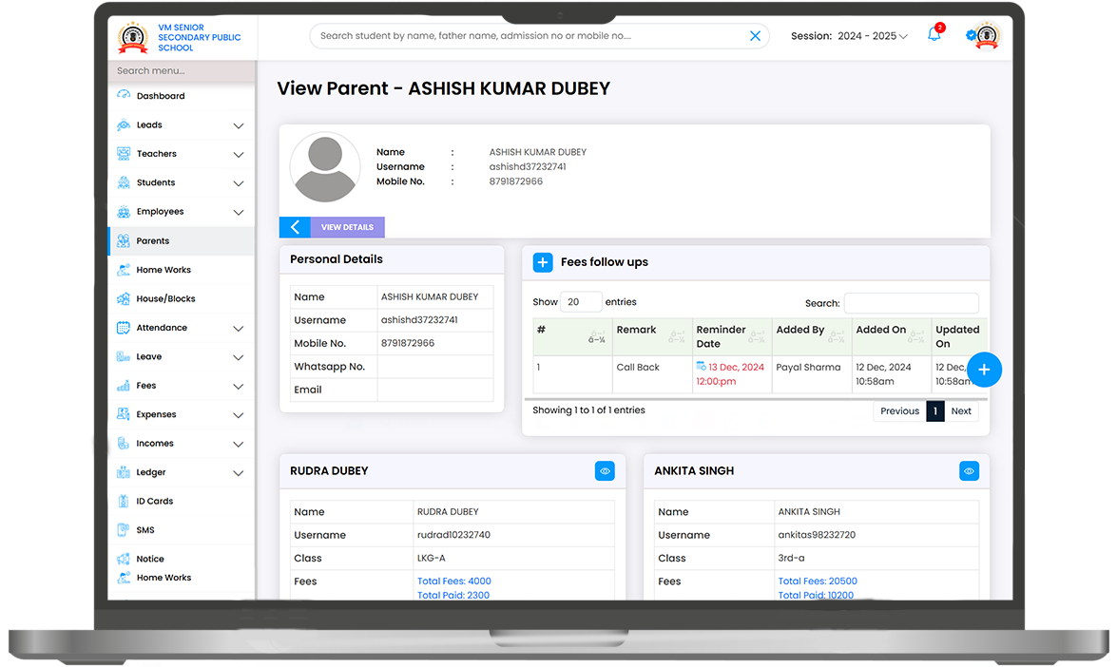Click the notification bell icon
The width and height of the screenshot is (1117, 667).
click(x=933, y=35)
